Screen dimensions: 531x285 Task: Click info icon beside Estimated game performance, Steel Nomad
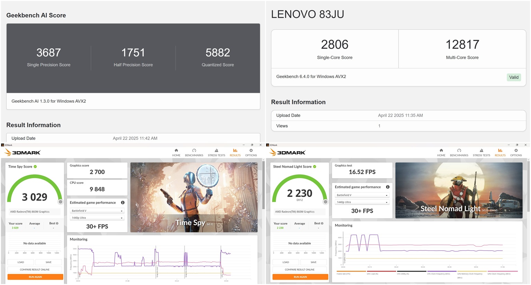pyautogui.click(x=388, y=187)
